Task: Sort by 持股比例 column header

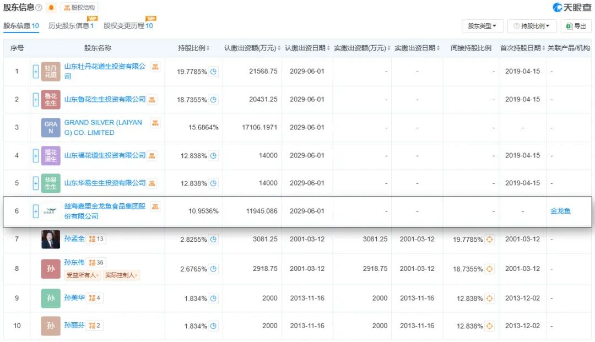Action: [x=193, y=48]
